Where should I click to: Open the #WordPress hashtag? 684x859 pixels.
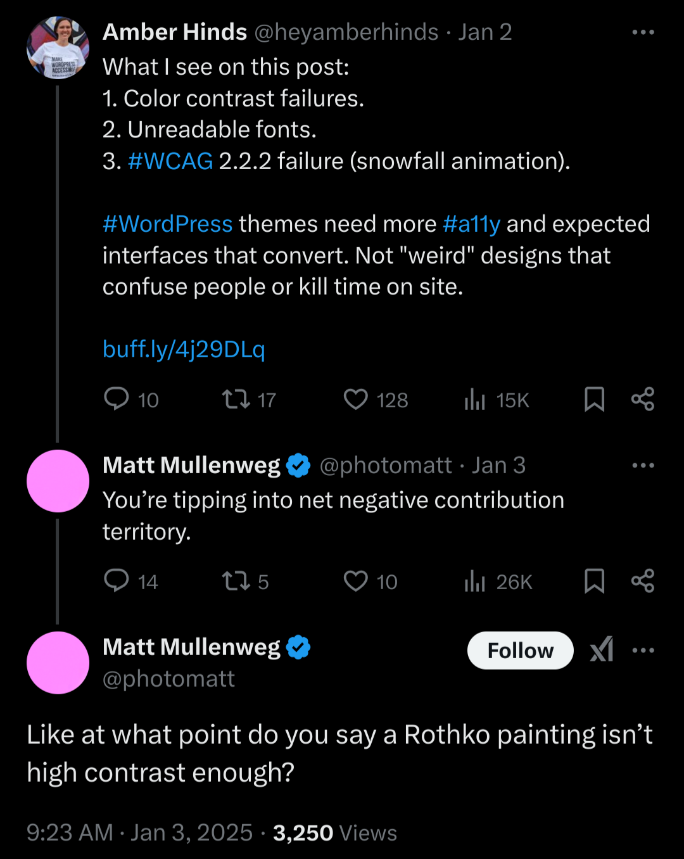coord(168,224)
